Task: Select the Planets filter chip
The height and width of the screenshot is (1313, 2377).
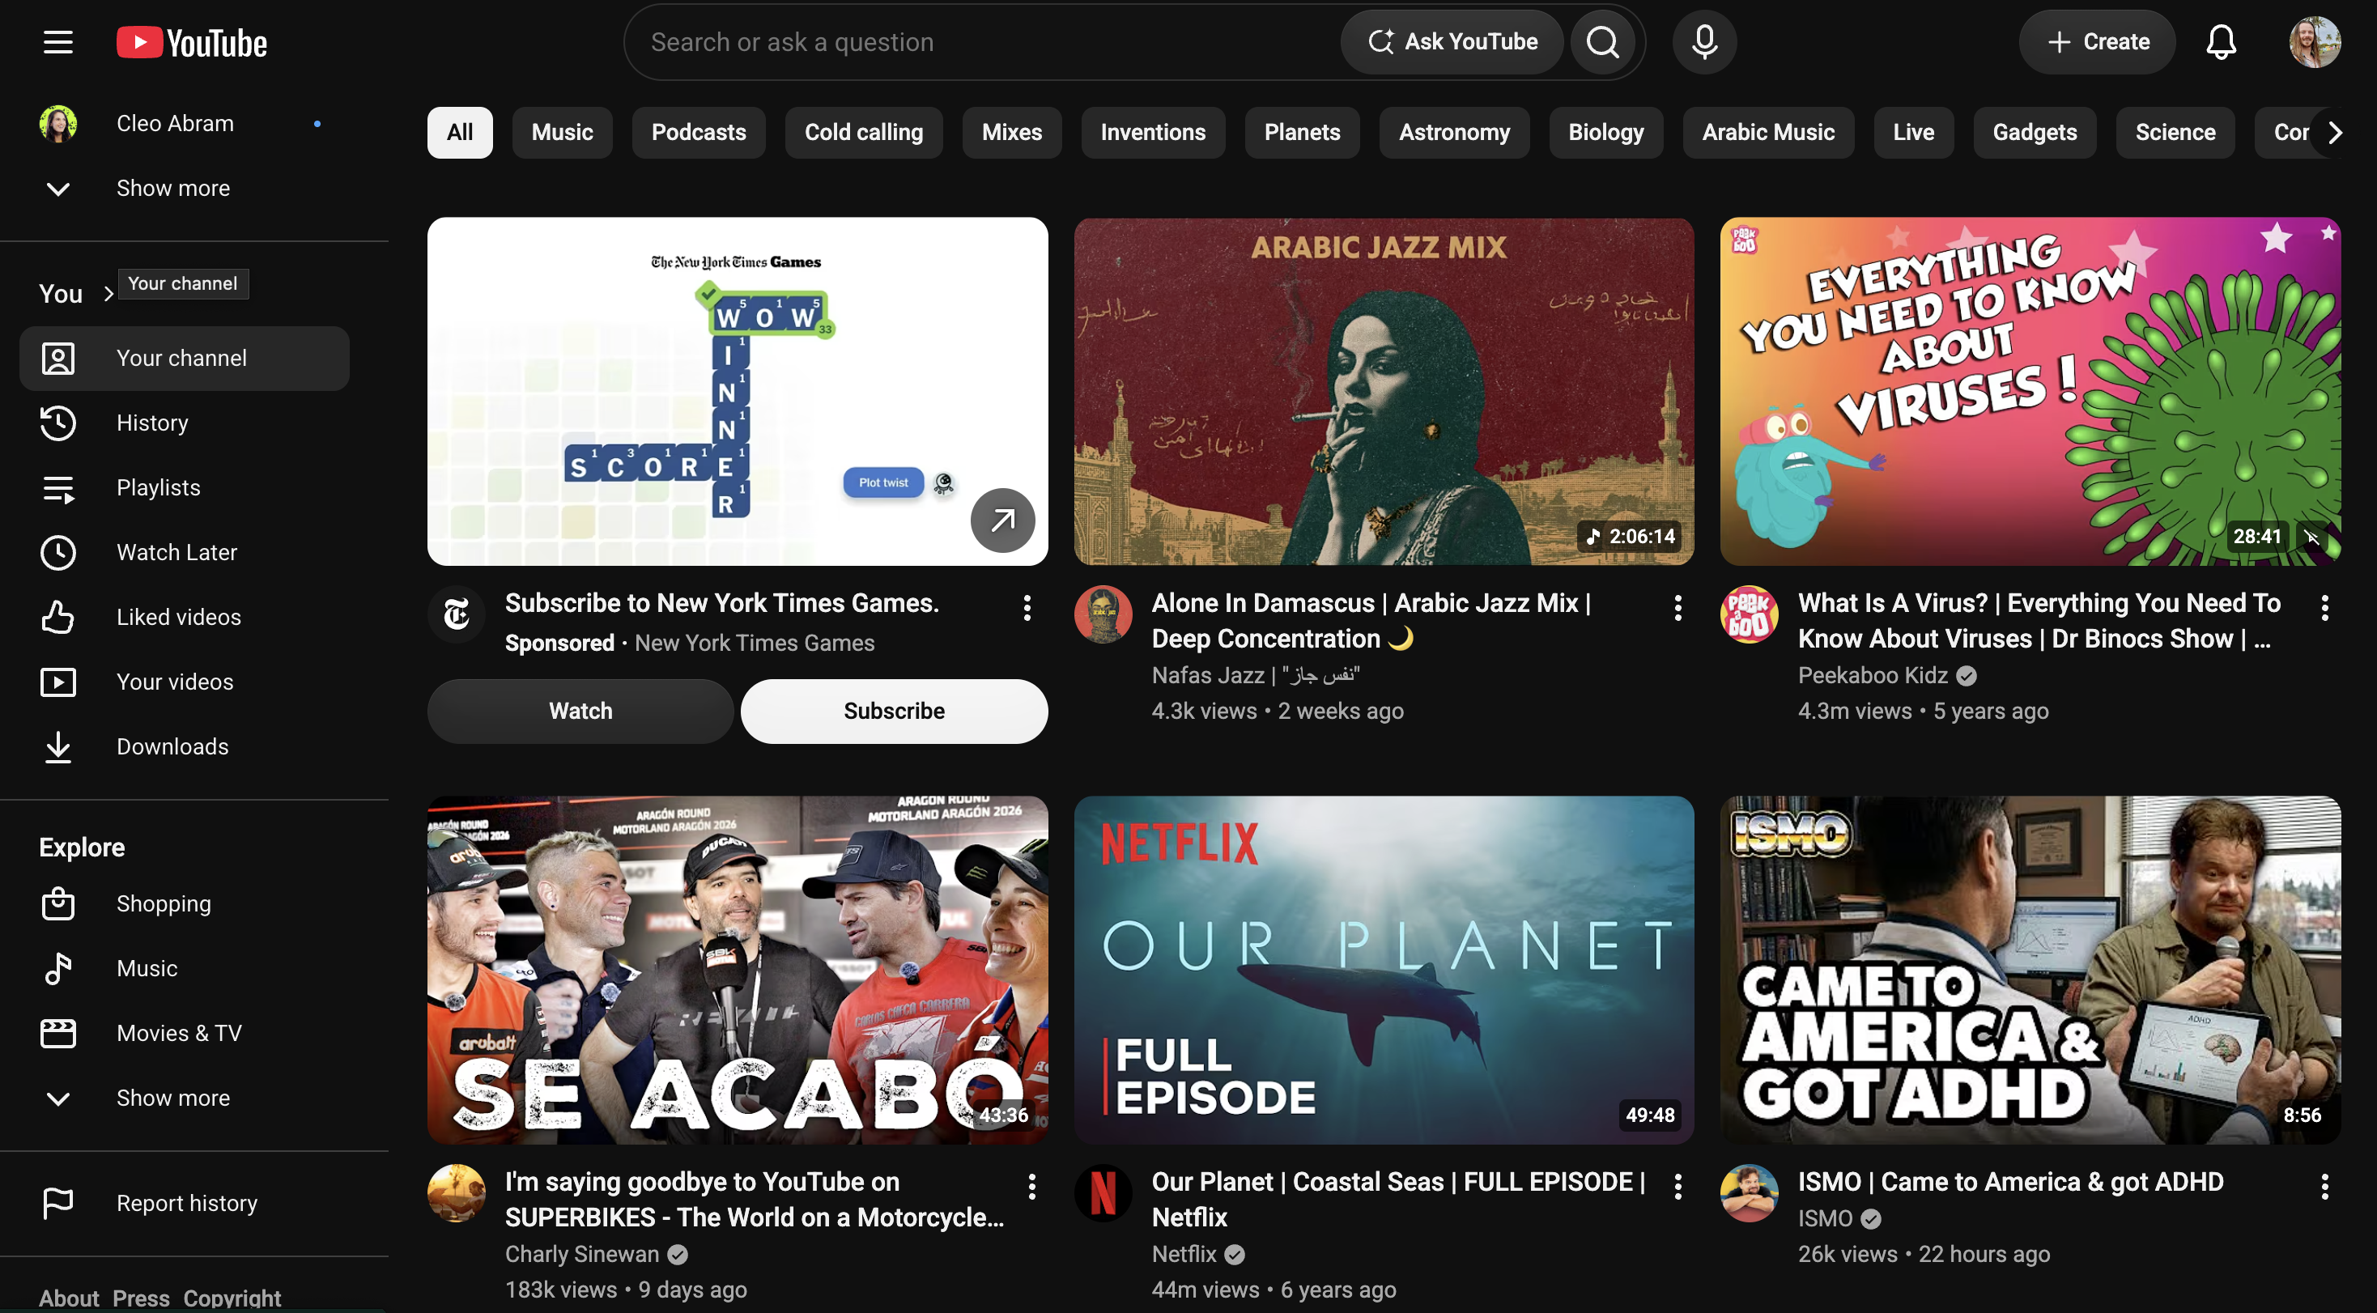Action: pos(1302,133)
